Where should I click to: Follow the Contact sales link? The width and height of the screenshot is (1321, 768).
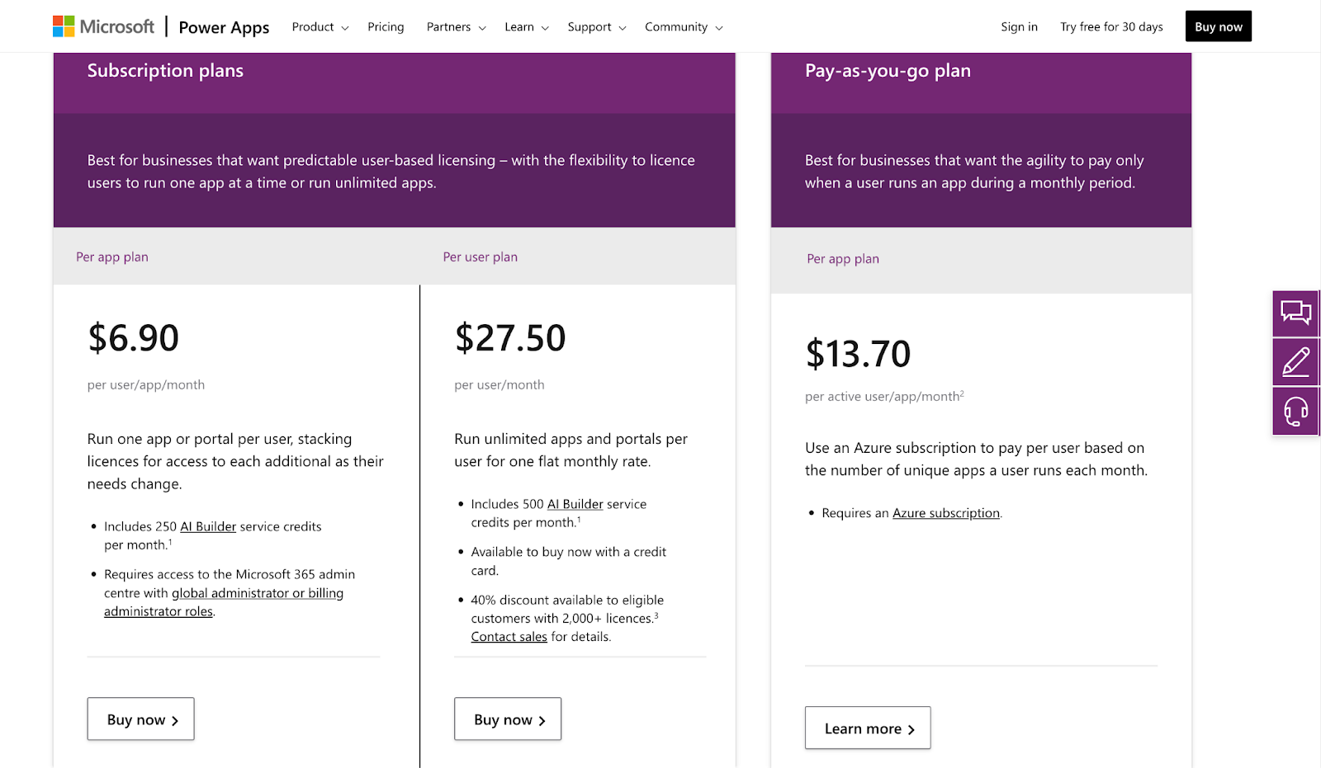click(x=509, y=637)
